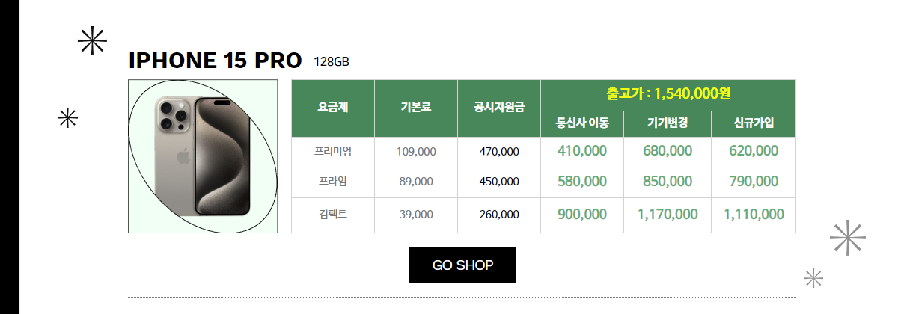898x314 pixels.
Task: Click the black asterisk icon above the heading
Action: click(x=93, y=40)
